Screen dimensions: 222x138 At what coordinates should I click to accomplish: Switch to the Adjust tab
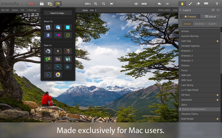[210, 17]
